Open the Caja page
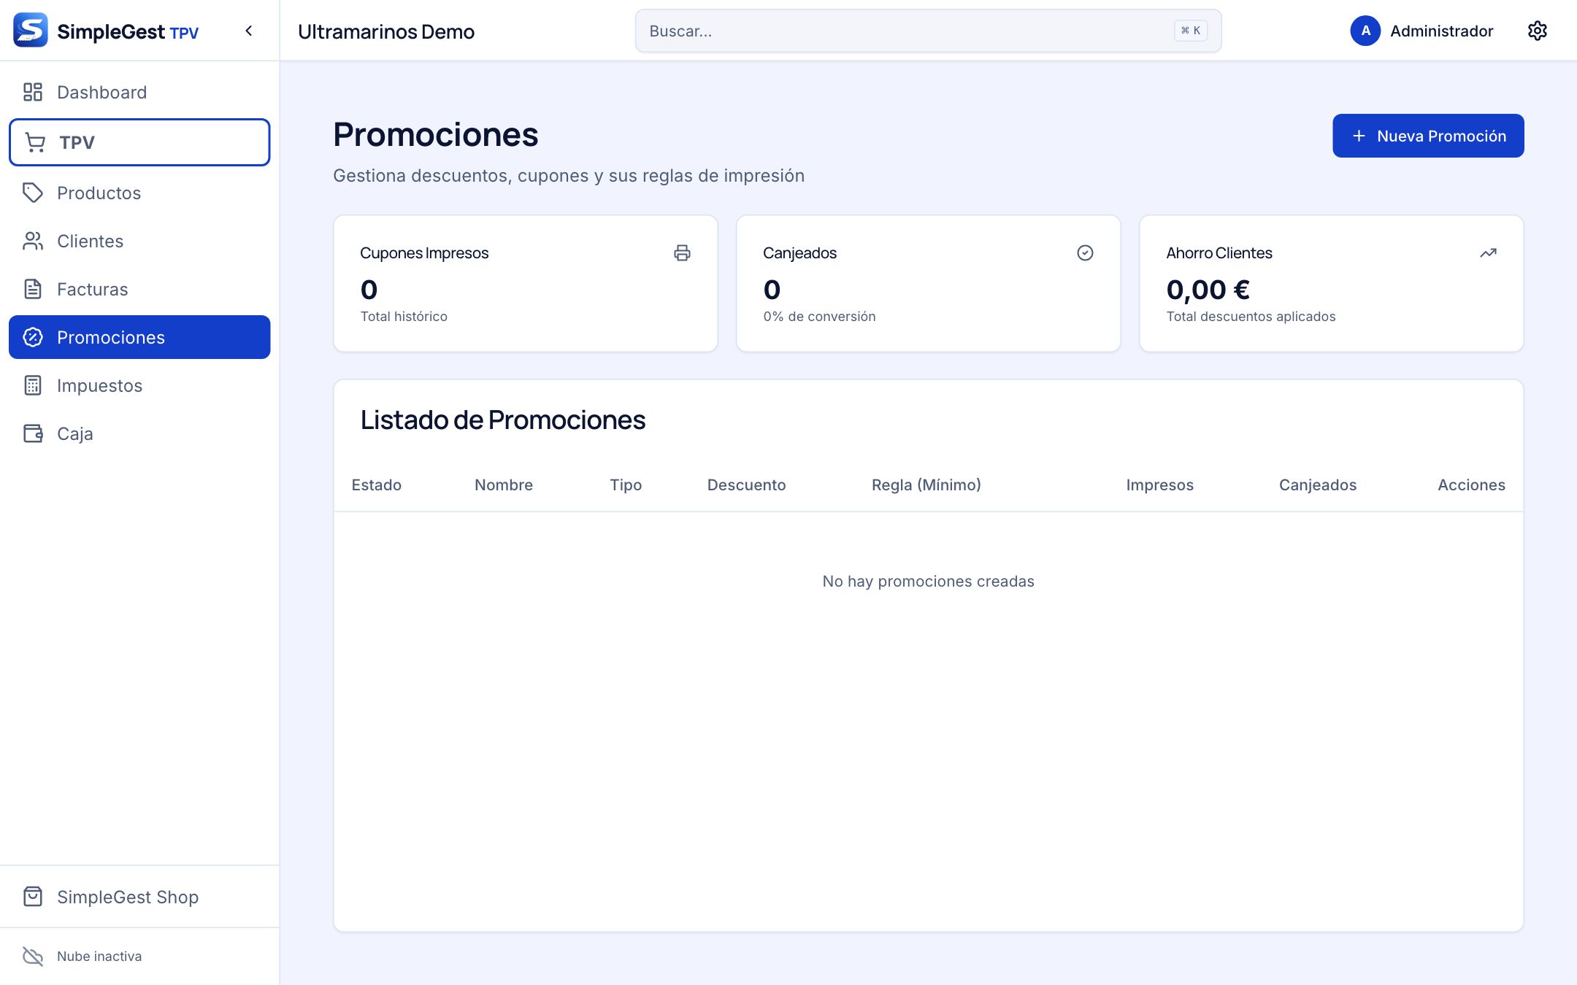1577x985 pixels. tap(139, 433)
